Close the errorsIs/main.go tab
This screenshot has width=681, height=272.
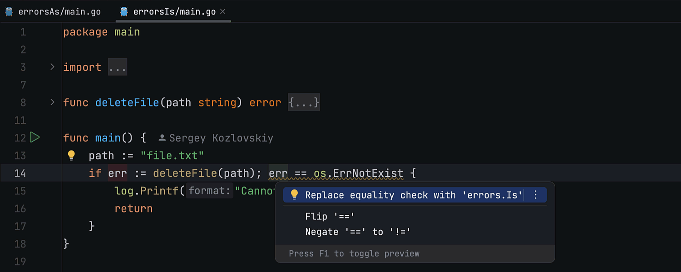click(223, 12)
